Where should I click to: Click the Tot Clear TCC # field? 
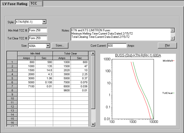click(38, 38)
